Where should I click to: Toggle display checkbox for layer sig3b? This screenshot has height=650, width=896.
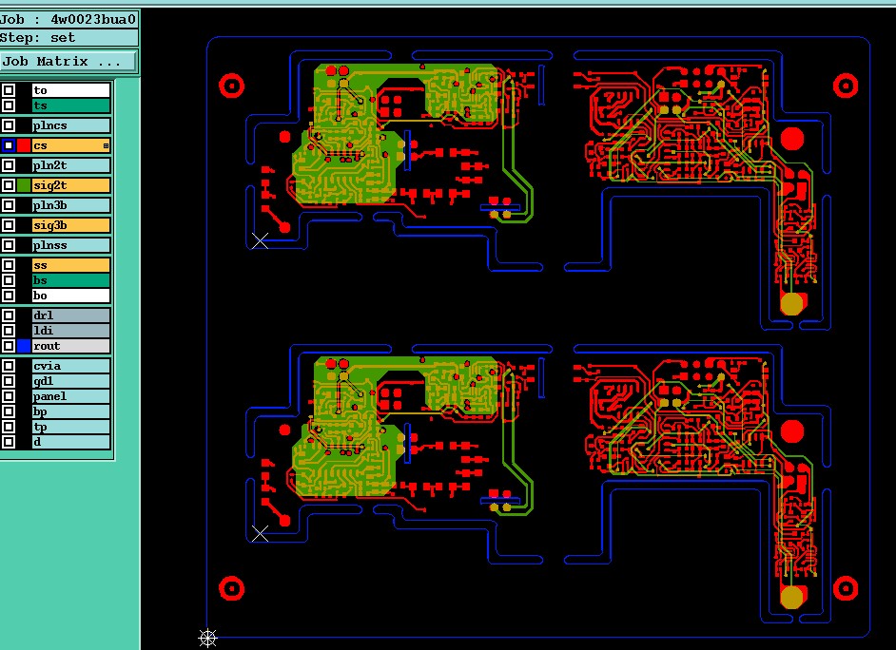[x=8, y=225]
